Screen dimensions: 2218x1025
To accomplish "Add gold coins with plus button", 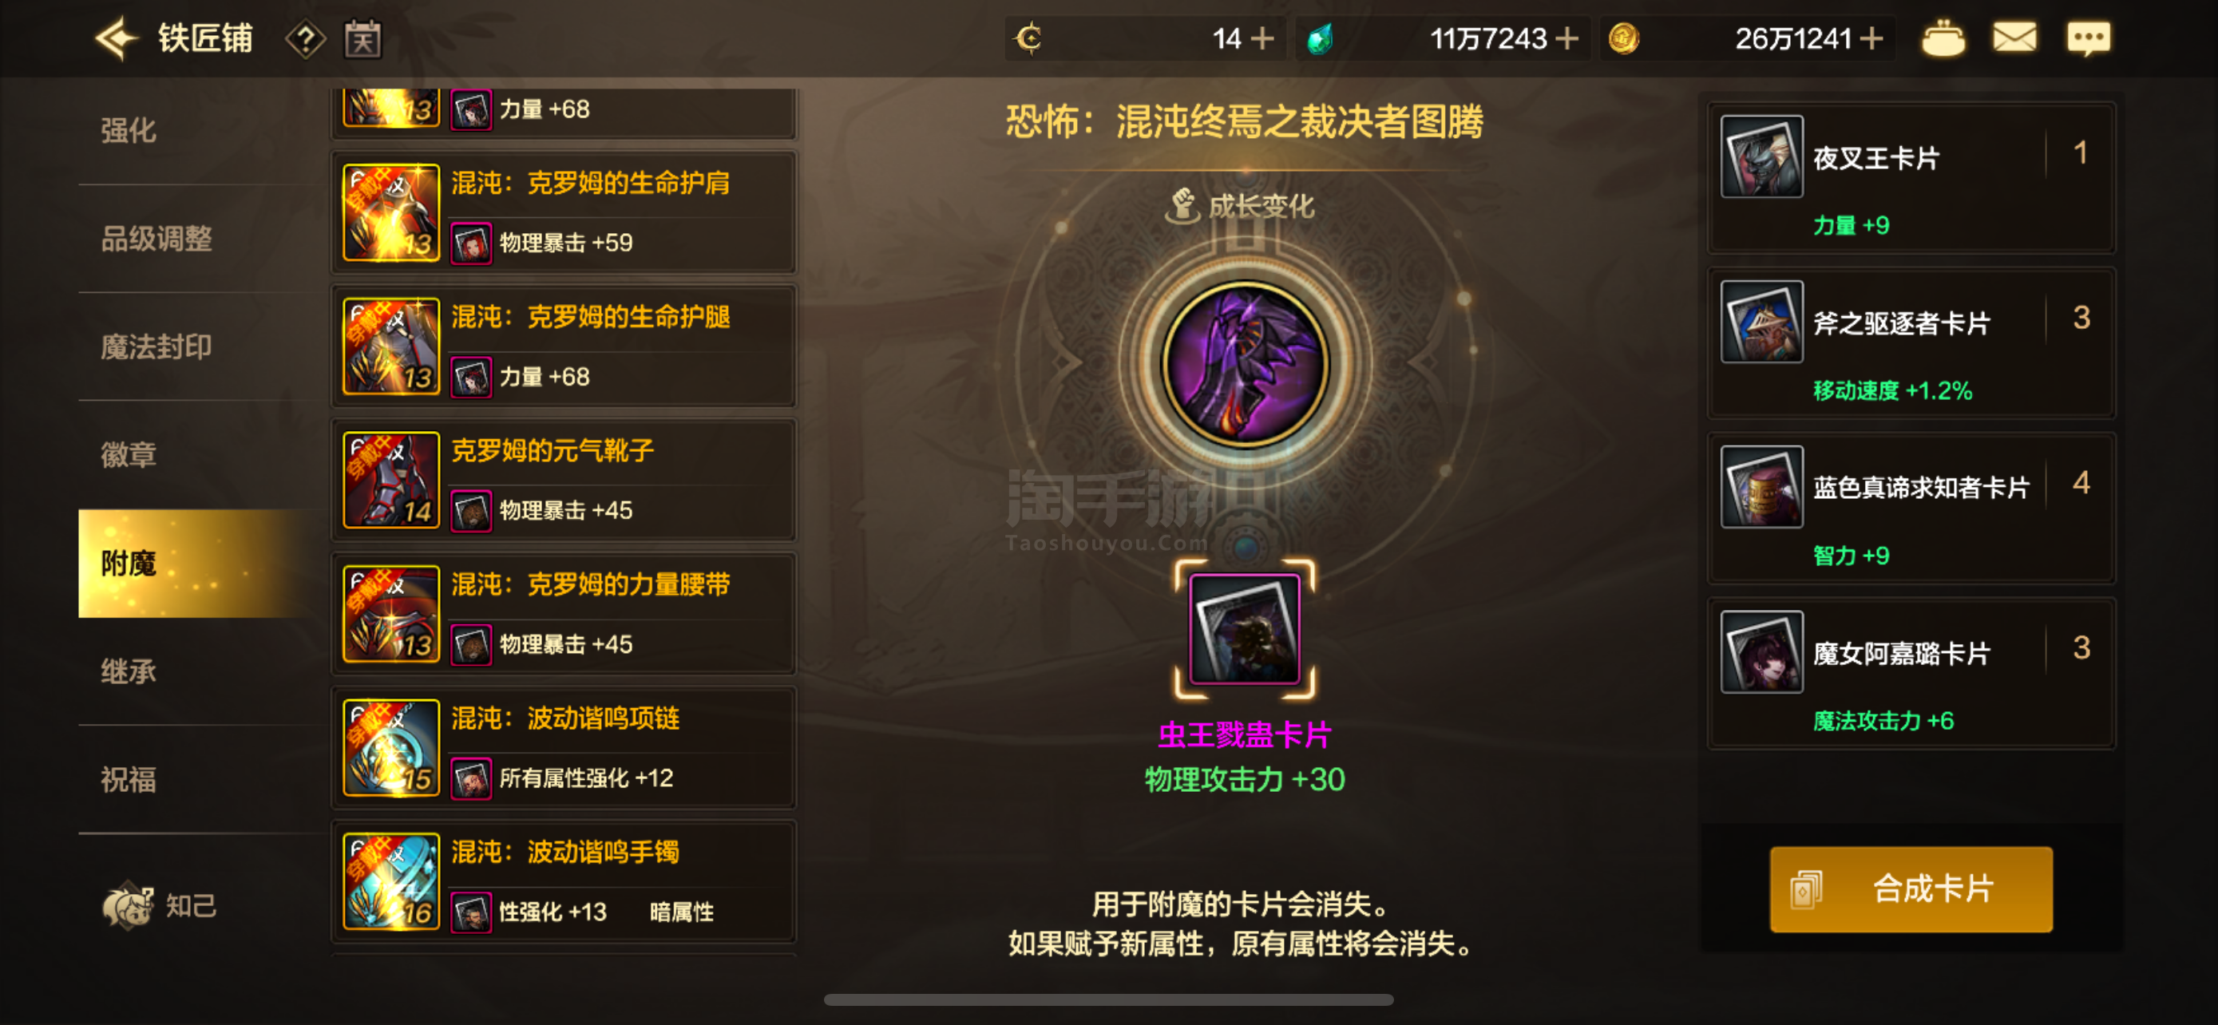I will pos(1871,39).
